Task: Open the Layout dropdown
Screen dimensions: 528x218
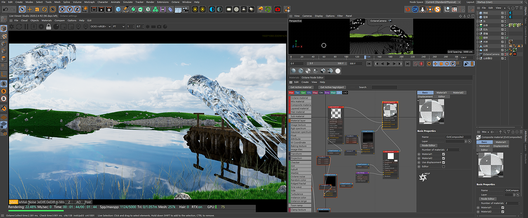Action: [x=500, y=2]
